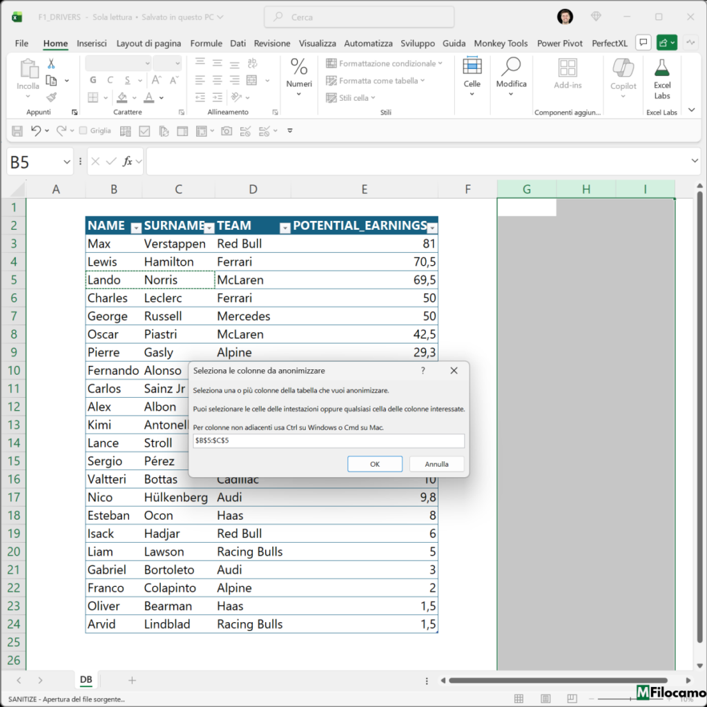Open Stili cella menu
The image size is (707, 707).
[351, 98]
